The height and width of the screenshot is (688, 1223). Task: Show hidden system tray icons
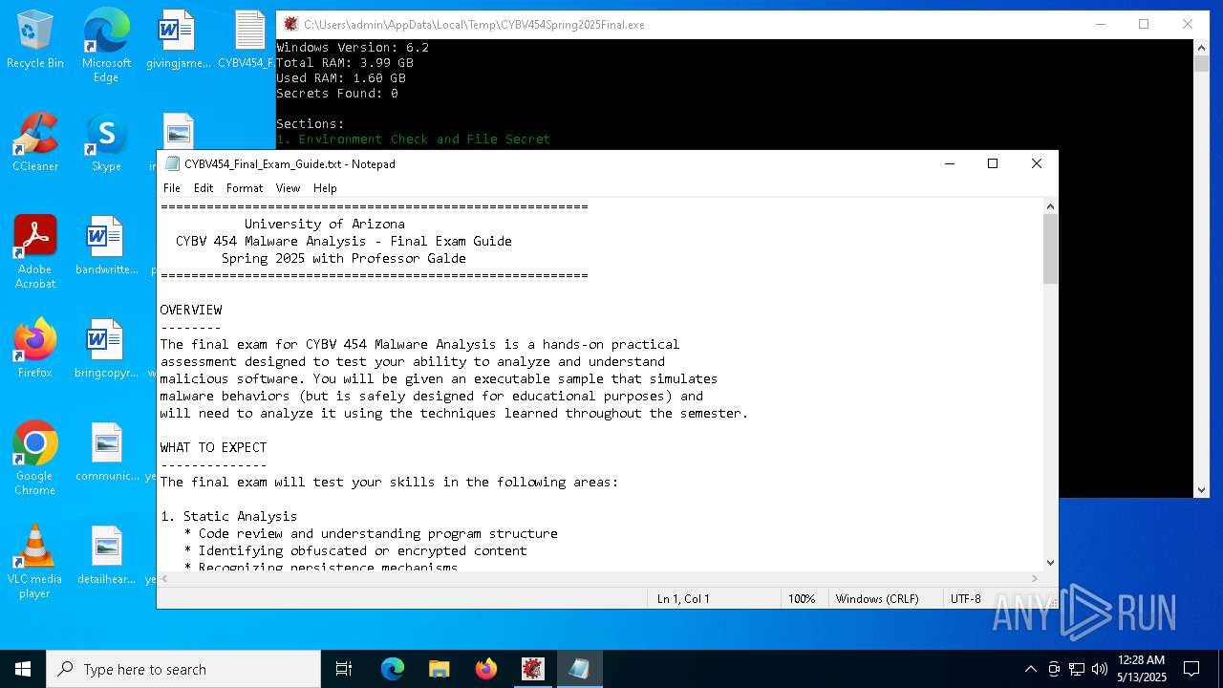tap(1030, 669)
